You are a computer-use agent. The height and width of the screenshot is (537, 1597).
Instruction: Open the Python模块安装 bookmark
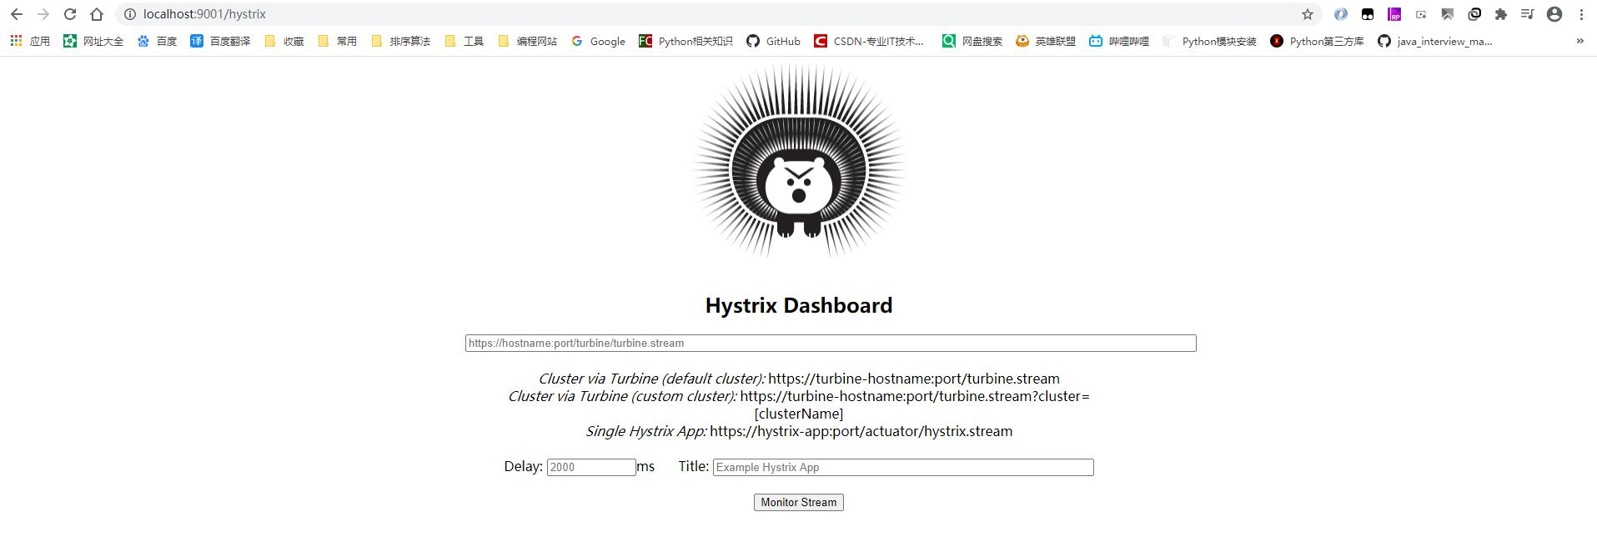(1209, 41)
